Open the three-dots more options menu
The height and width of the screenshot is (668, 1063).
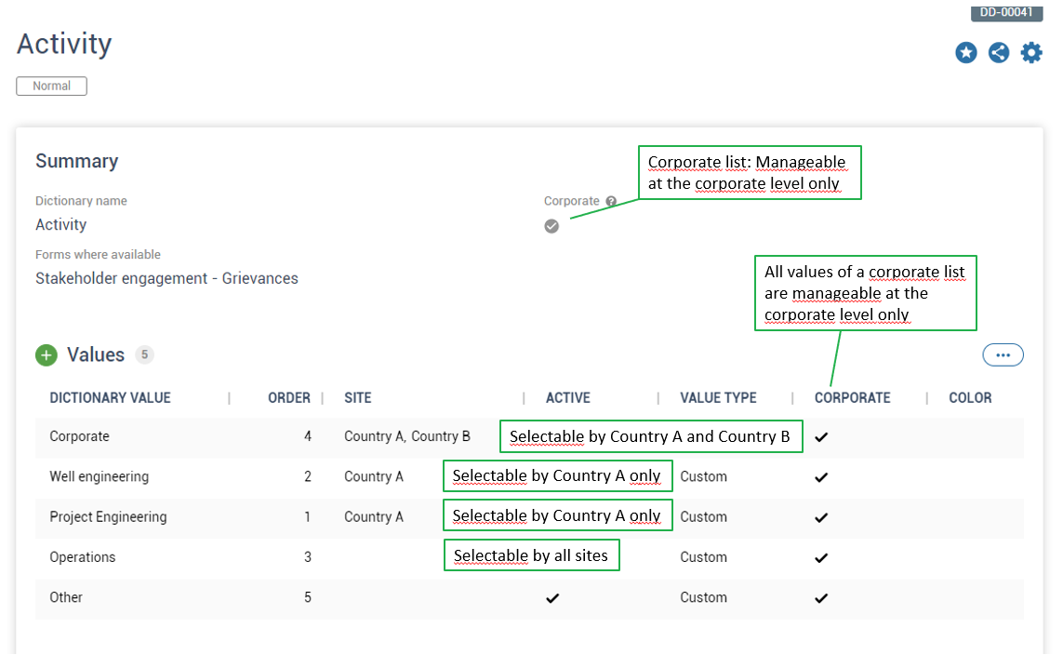pos(1003,354)
